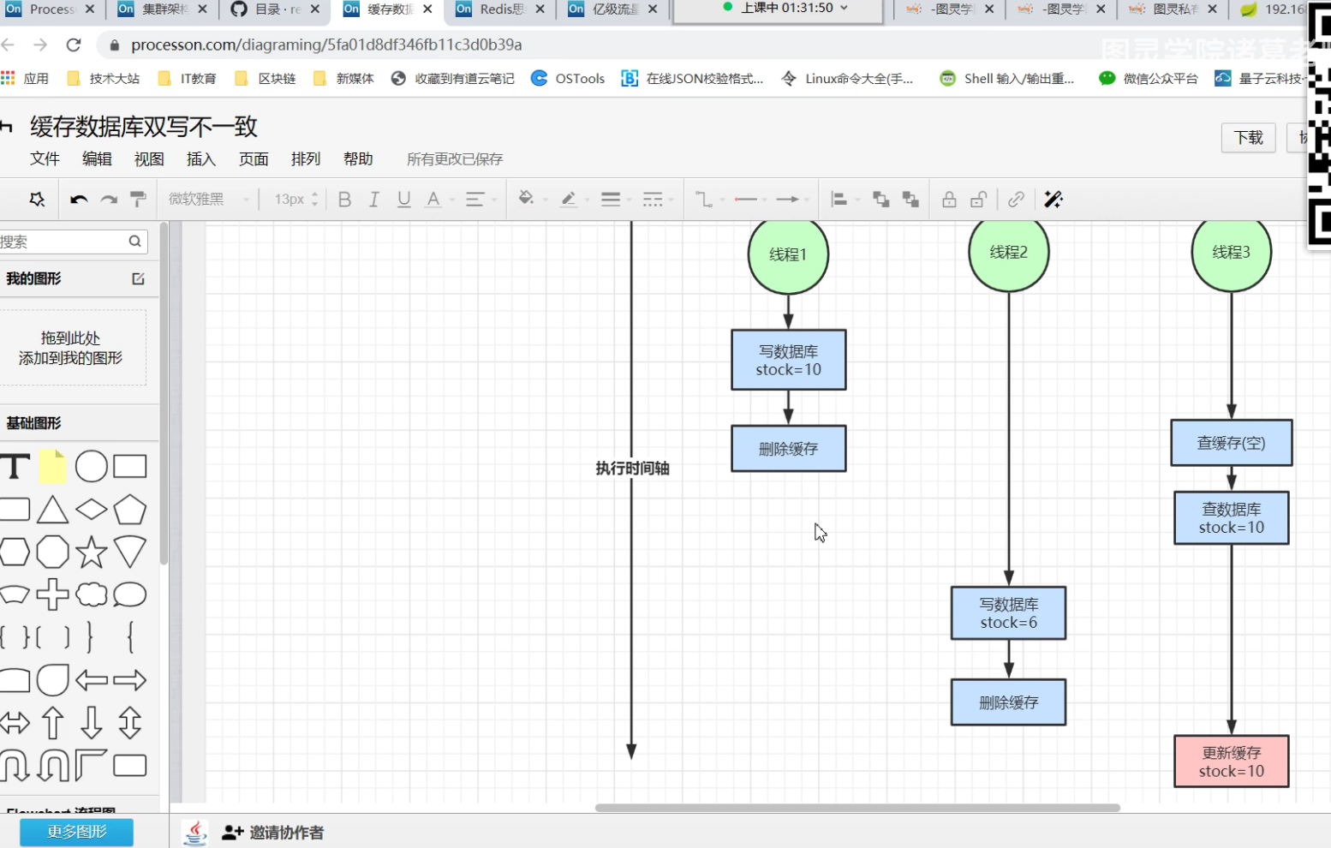Click the 更多图形 button
Screen dimensions: 1331x848
(x=77, y=832)
